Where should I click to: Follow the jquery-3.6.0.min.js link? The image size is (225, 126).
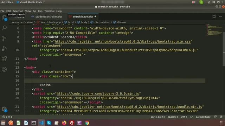[x=98, y=93]
